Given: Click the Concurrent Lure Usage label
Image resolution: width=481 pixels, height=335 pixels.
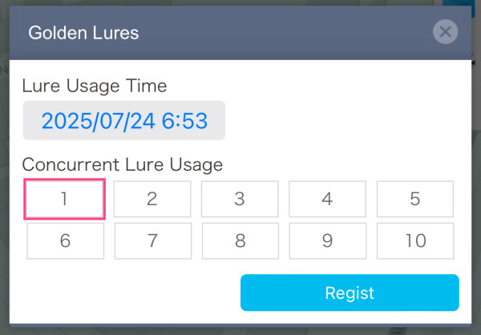Looking at the screenshot, I should (123, 164).
